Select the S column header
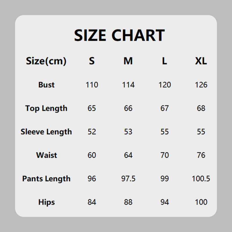The image size is (232, 232). [x=92, y=61]
